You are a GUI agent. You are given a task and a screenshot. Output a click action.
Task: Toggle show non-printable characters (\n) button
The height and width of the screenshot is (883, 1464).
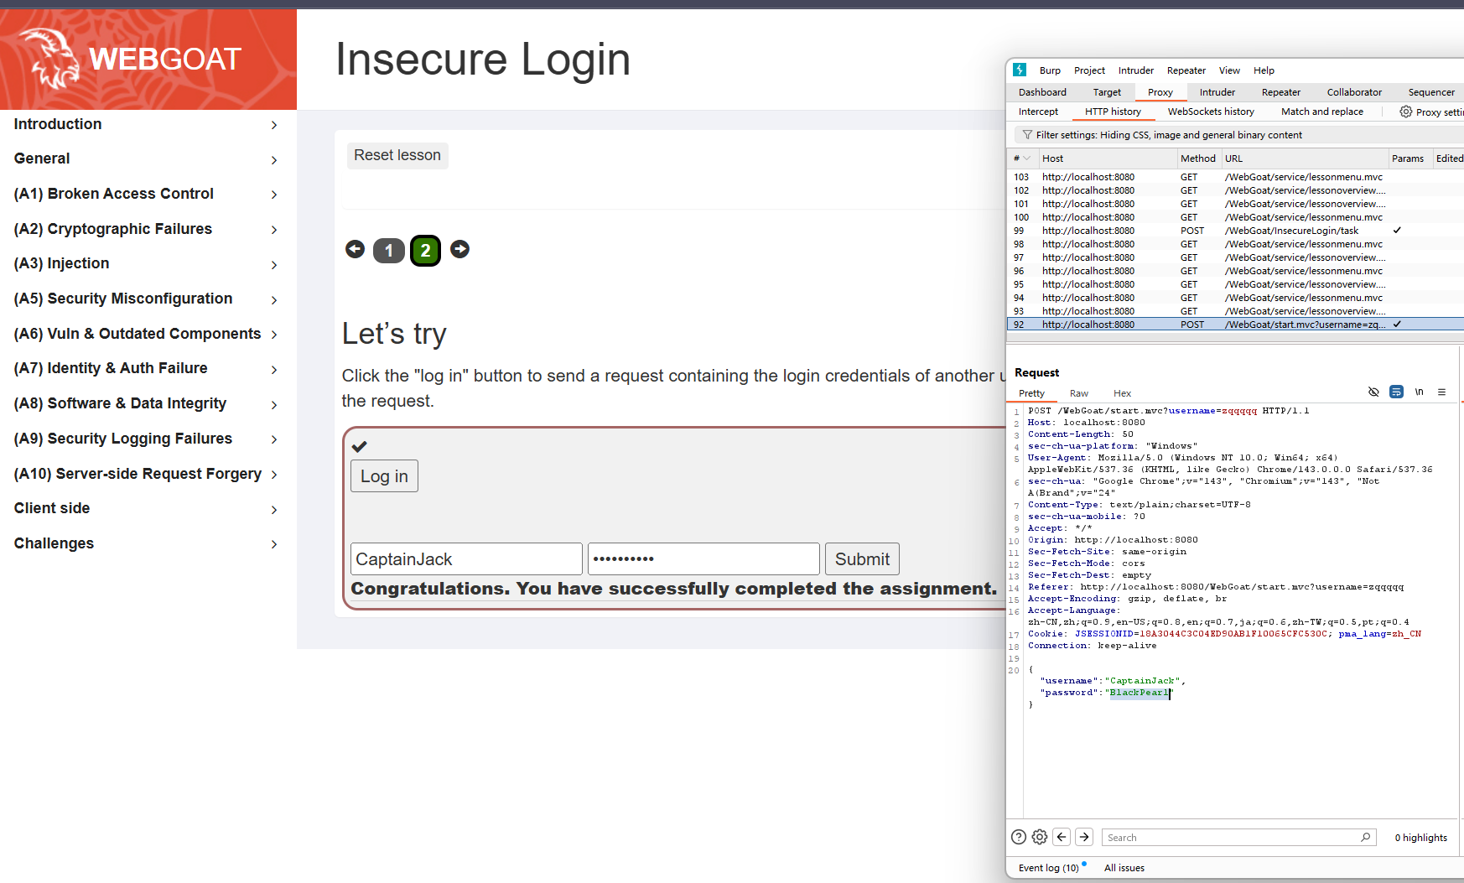pos(1419,392)
